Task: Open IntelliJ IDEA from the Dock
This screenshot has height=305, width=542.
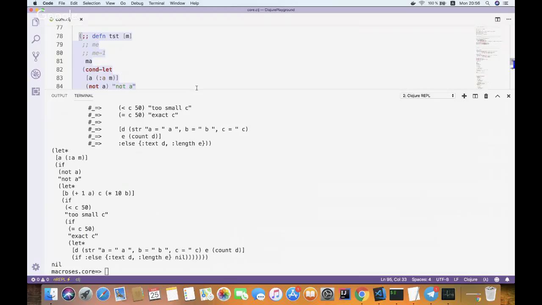Action: (x=345, y=294)
